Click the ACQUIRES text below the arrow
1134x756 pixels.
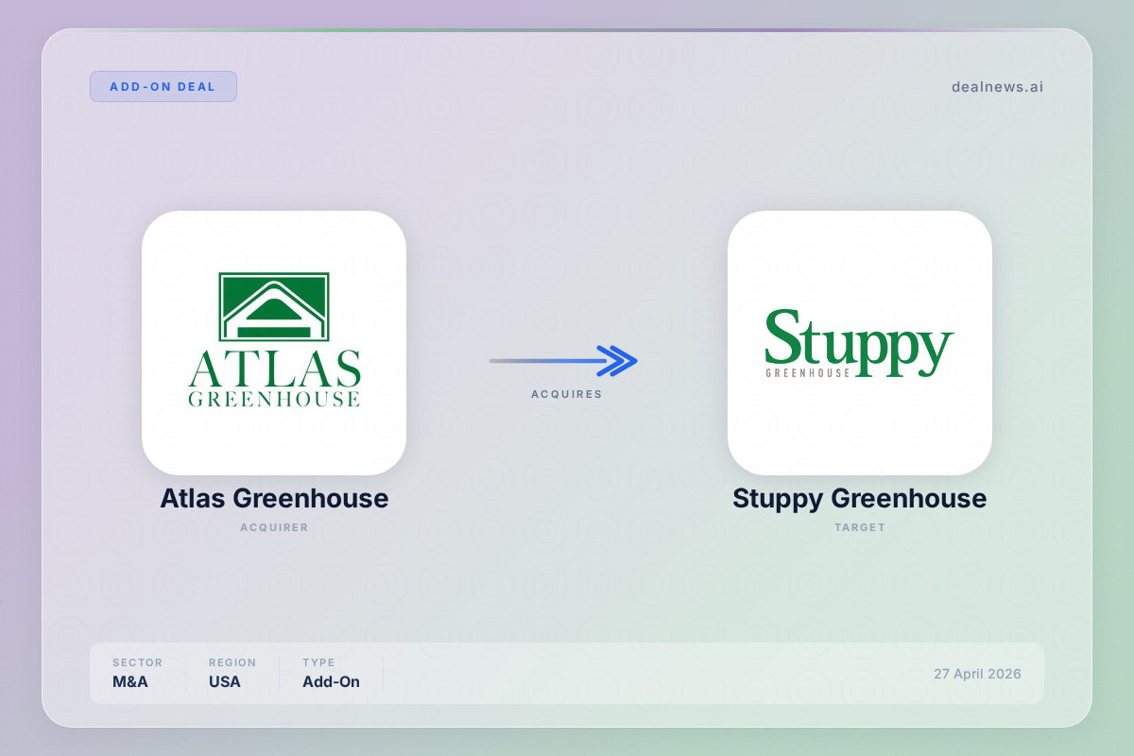(566, 394)
